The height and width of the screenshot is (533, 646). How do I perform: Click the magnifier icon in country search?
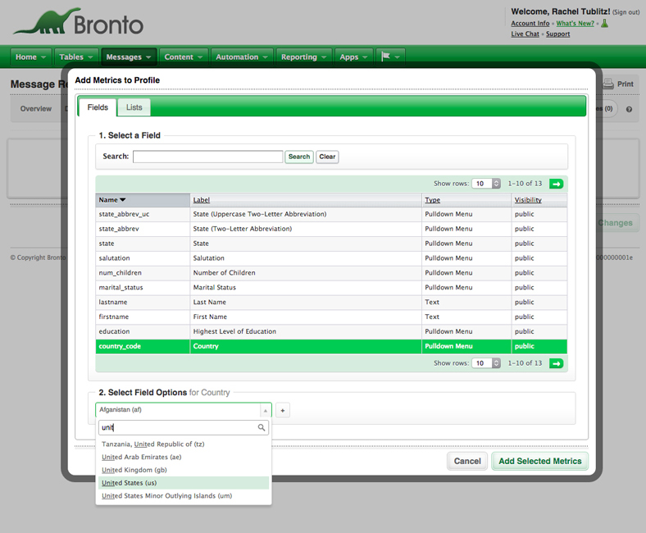[262, 428]
